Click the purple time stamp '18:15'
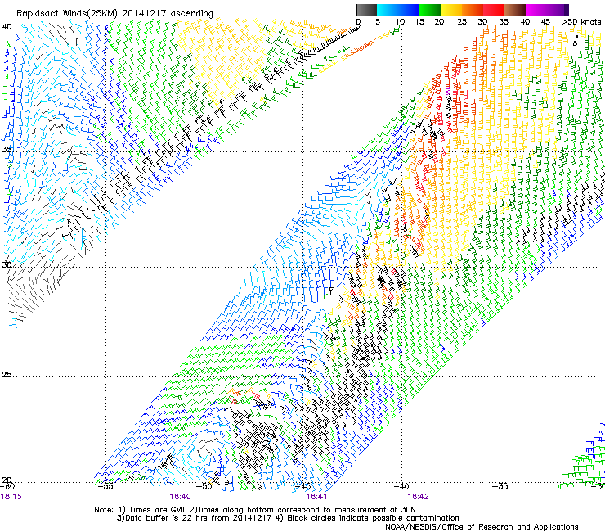 pos(11,497)
